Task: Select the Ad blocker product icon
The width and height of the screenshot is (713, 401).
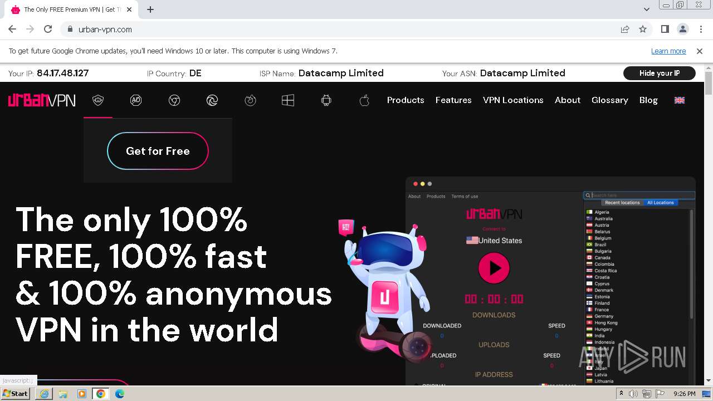Action: pos(136,100)
